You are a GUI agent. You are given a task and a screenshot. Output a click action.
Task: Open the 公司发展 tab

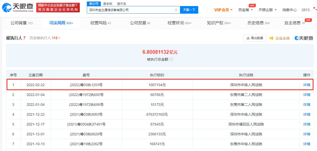[140, 23]
